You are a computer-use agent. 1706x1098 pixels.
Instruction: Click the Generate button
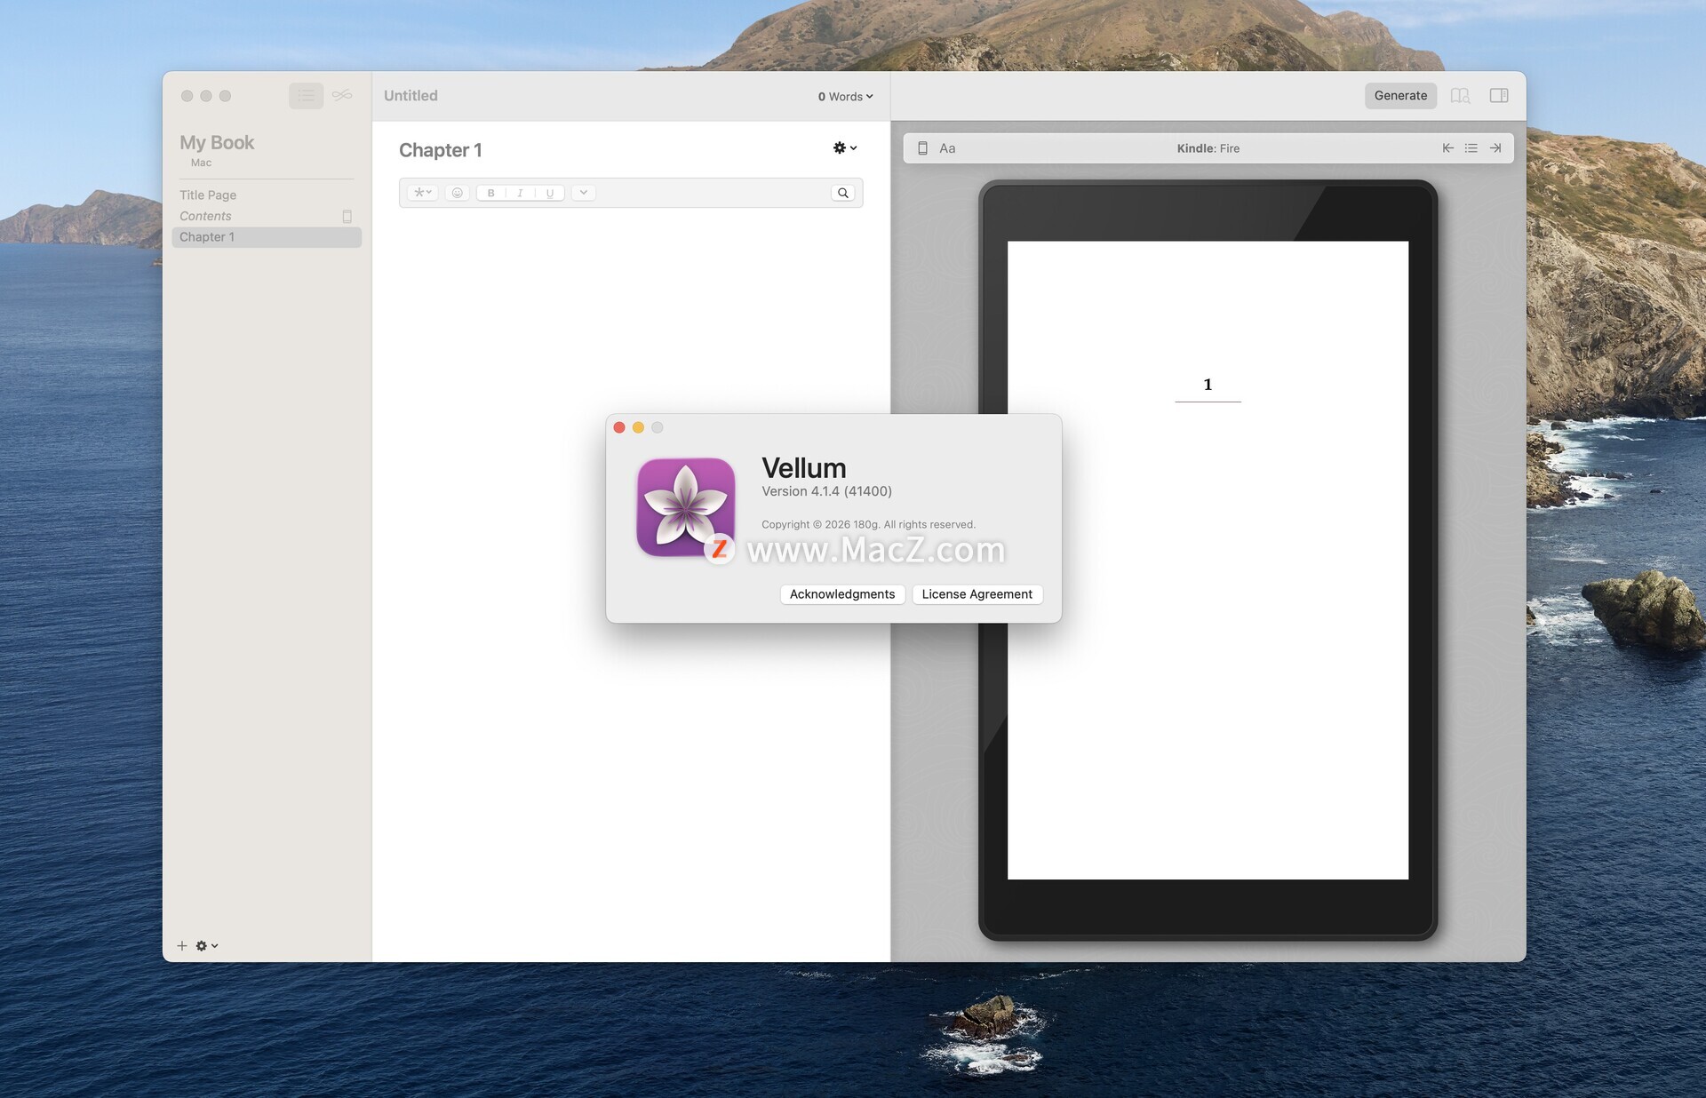pyautogui.click(x=1400, y=96)
